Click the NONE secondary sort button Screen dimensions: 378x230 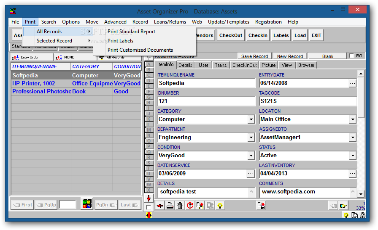[76, 57]
